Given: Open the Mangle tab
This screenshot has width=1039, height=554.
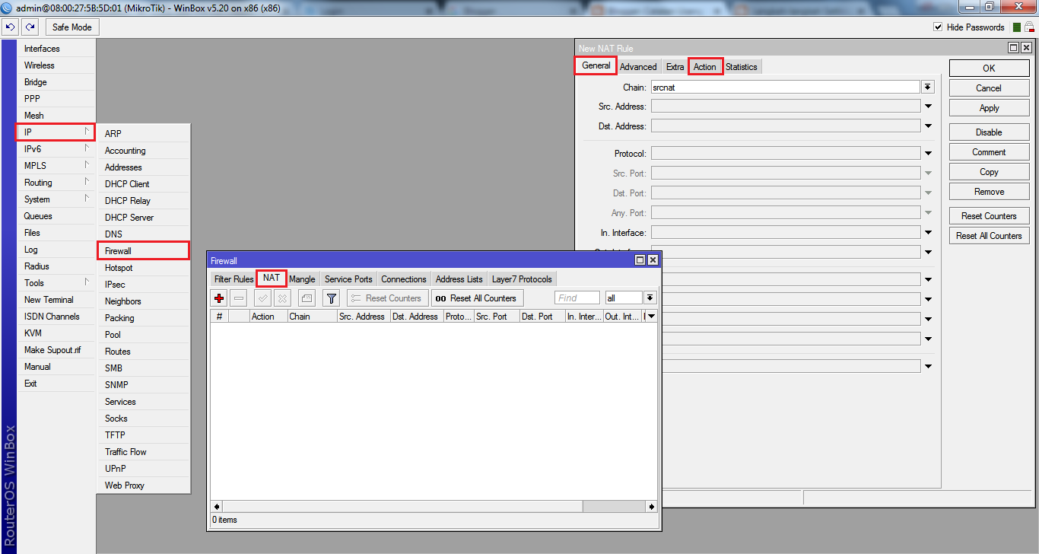Looking at the screenshot, I should [302, 279].
